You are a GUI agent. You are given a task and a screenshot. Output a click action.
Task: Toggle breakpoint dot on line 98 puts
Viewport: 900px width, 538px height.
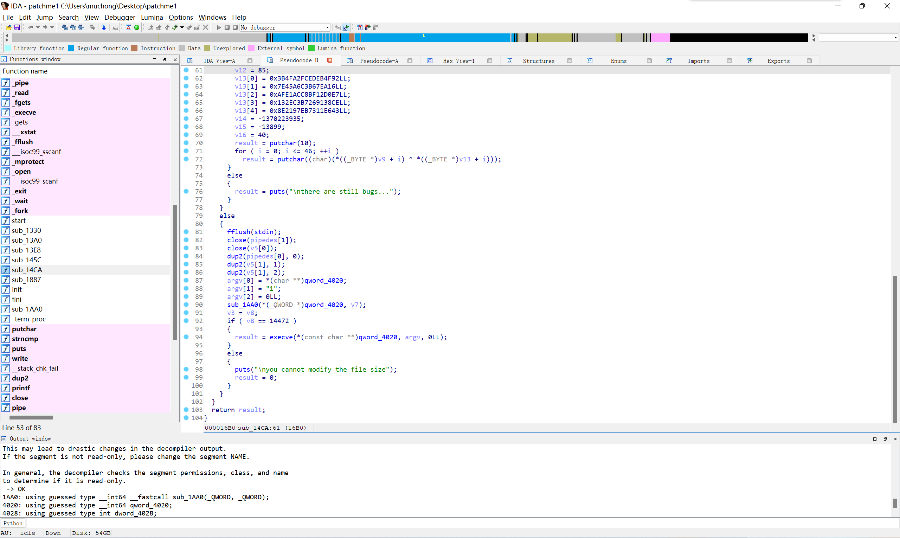[186, 369]
